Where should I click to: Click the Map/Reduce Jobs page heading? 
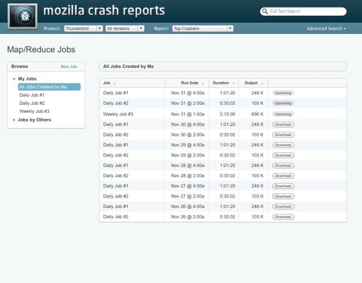point(41,50)
